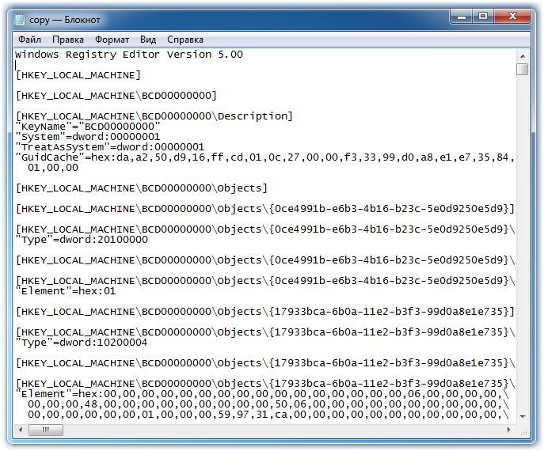Click the '01,00,00' continuation line

pos(53,168)
